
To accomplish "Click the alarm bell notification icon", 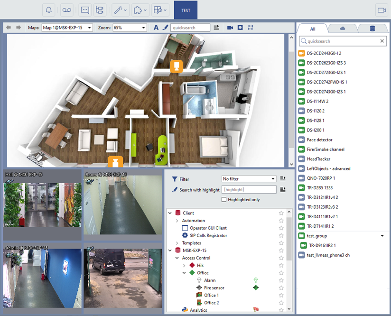I will click(48, 9).
